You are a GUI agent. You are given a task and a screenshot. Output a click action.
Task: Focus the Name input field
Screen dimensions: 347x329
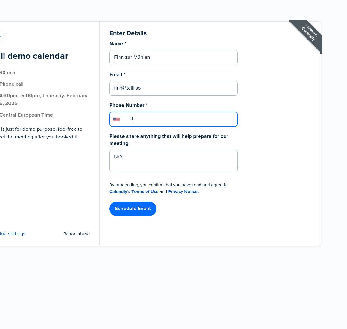(x=173, y=58)
